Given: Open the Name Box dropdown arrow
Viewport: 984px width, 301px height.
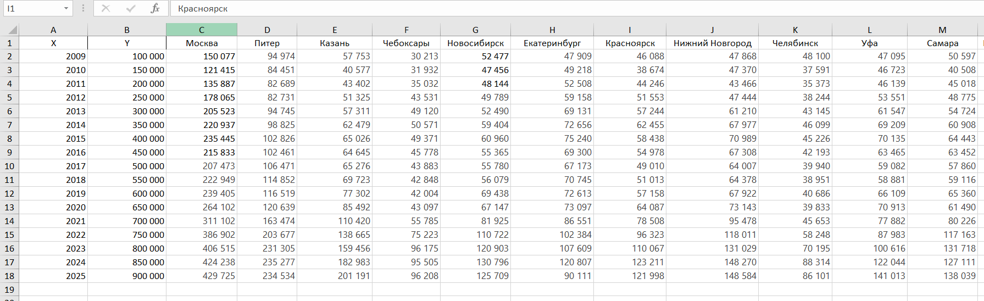Looking at the screenshot, I should (66, 8).
